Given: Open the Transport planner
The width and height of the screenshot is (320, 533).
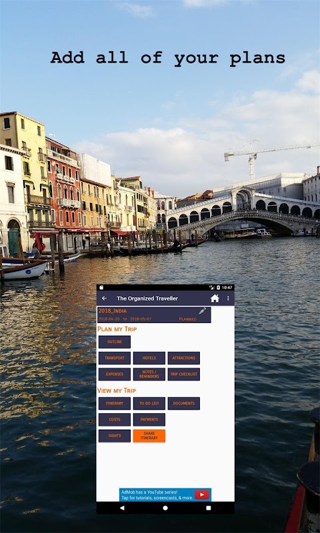Looking at the screenshot, I should [115, 358].
